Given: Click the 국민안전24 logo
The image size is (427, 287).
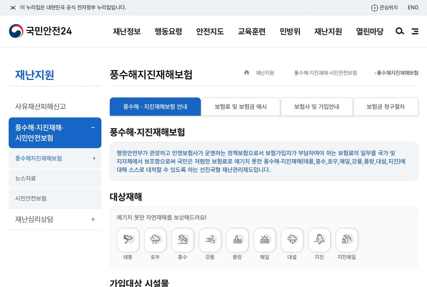Looking at the screenshot, I should click(40, 31).
